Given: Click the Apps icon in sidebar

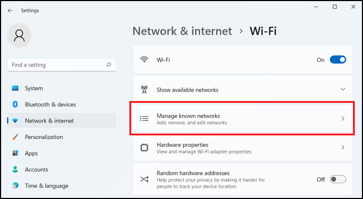Looking at the screenshot, I should point(15,153).
